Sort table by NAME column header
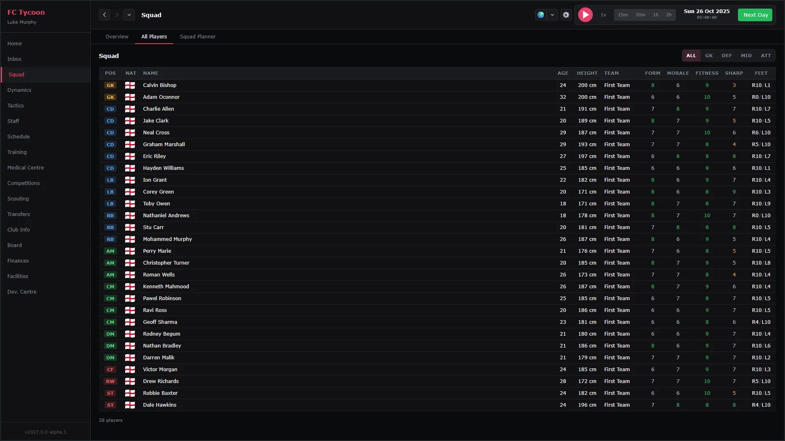Viewport: 785px width, 441px height. tap(150, 73)
